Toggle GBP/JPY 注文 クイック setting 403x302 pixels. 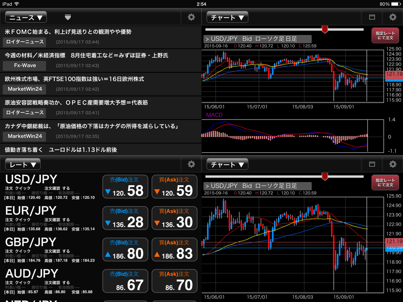click(x=18, y=251)
